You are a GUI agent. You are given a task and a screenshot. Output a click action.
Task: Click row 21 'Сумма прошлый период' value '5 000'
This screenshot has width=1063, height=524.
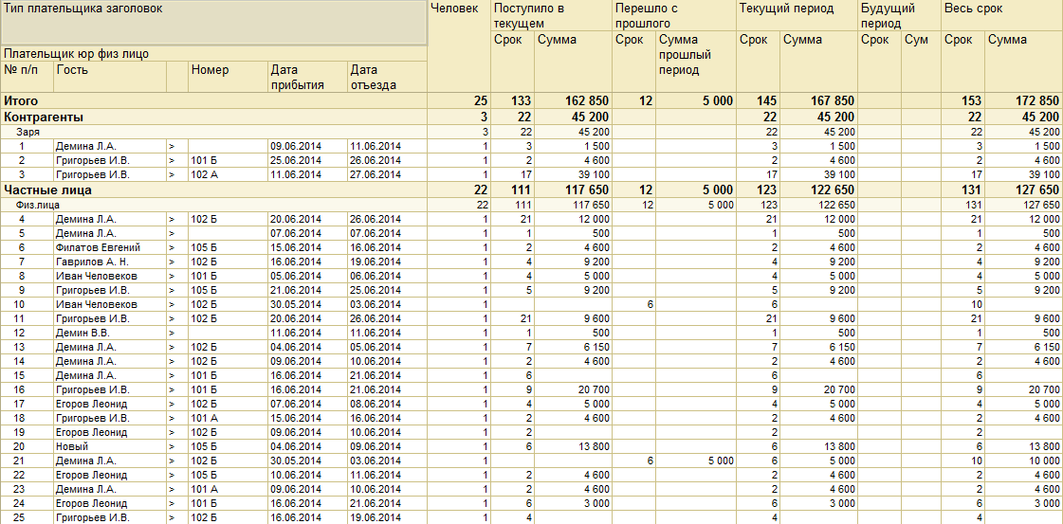click(x=696, y=461)
